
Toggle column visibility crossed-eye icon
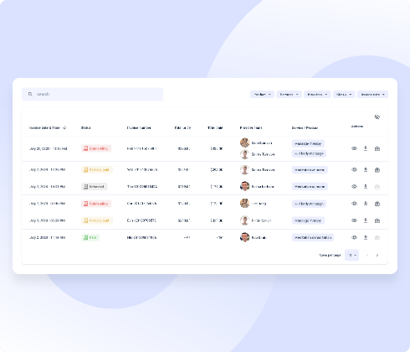pos(377,117)
